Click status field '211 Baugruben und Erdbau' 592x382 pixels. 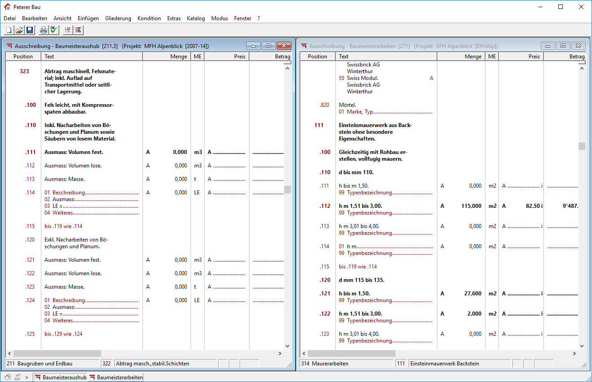(53, 364)
